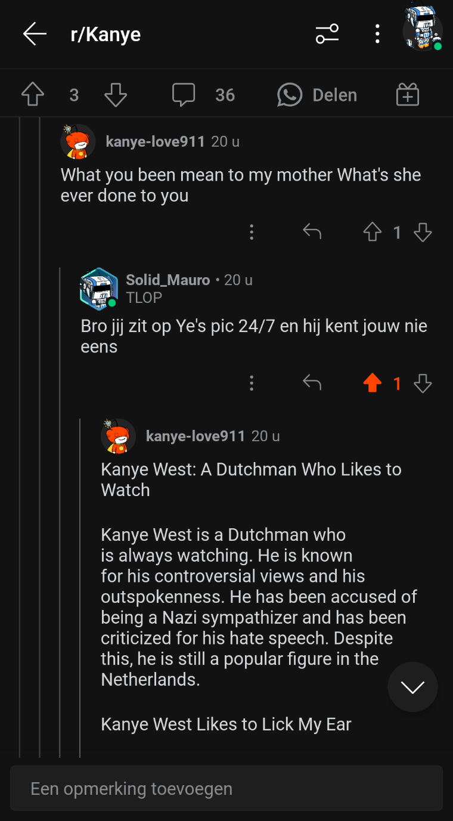Tap the 'Een opmerking toevoegen' comment field
Viewport: 453px width, 821px height.
[x=226, y=789]
